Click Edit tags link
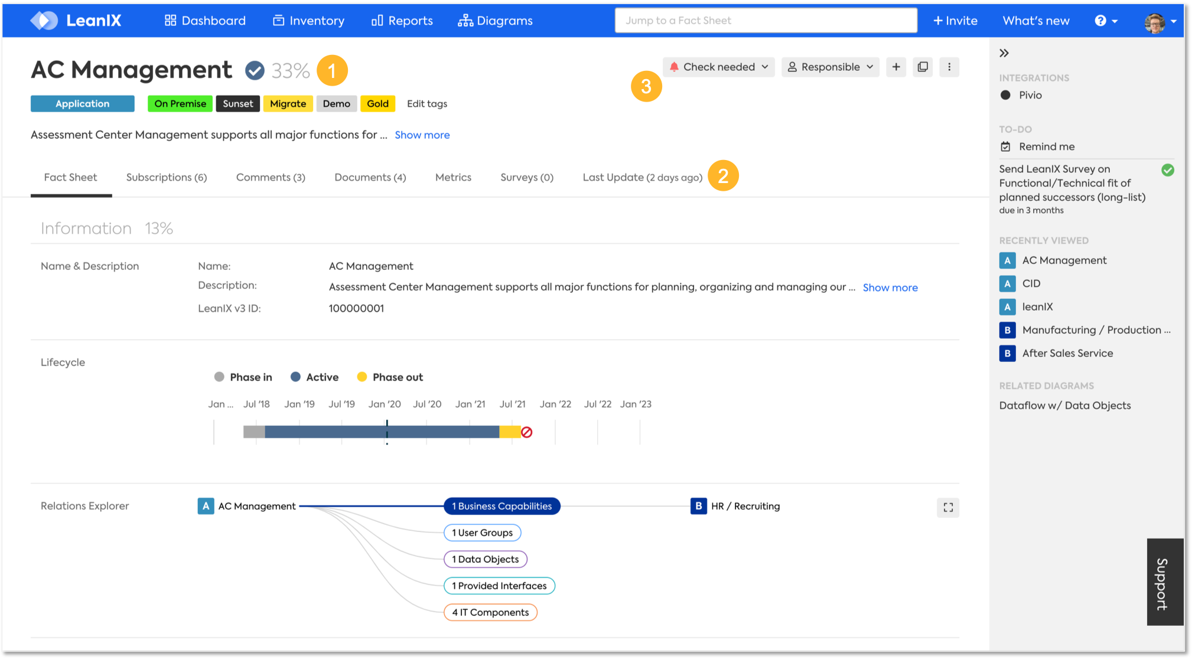The image size is (1192, 659). click(x=426, y=104)
